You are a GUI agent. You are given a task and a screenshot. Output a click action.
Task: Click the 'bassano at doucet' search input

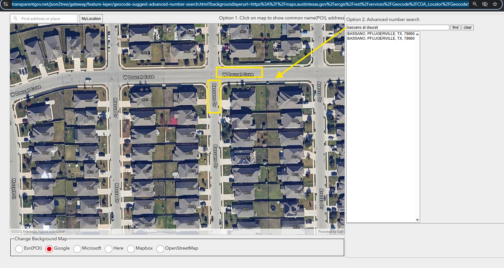pyautogui.click(x=397, y=27)
